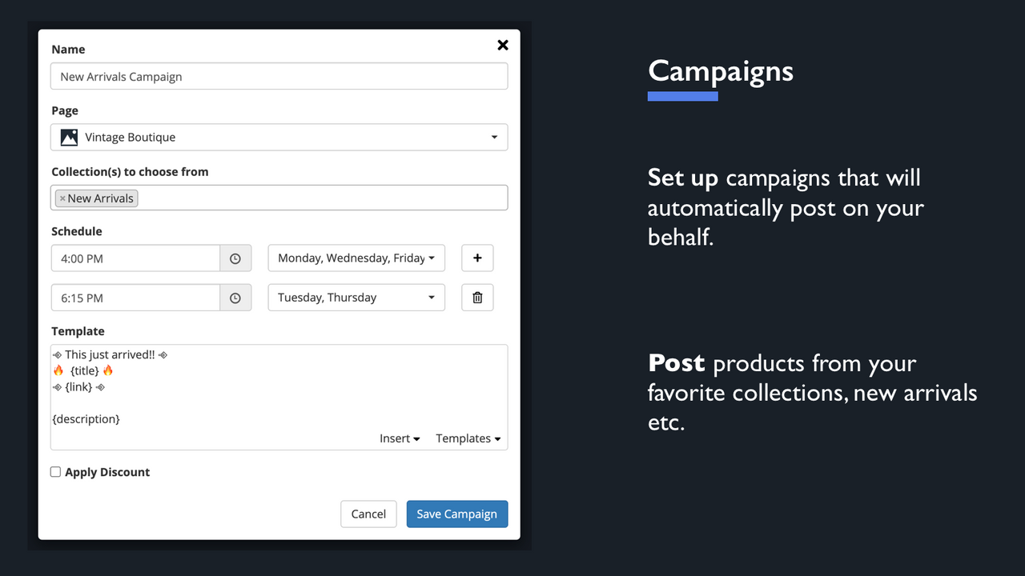
Task: Click the Collection(s) to choose from field
Action: [320, 198]
